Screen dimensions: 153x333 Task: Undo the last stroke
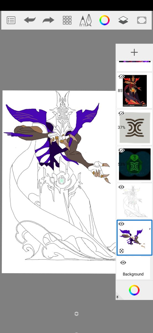[x=30, y=20]
